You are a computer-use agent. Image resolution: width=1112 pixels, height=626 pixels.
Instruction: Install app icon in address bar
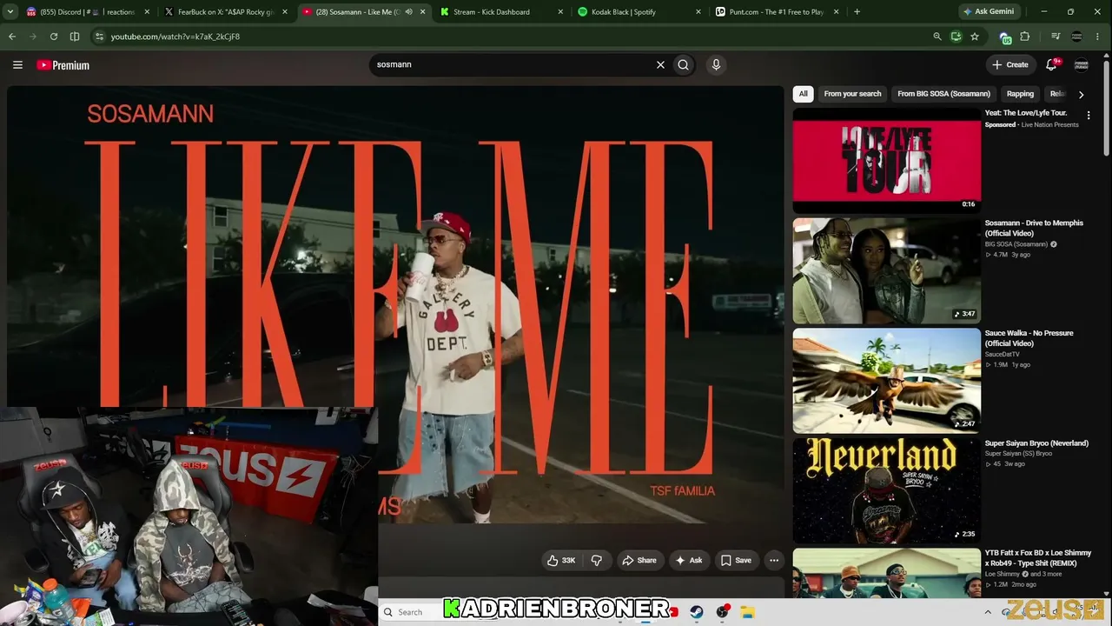[956, 37]
